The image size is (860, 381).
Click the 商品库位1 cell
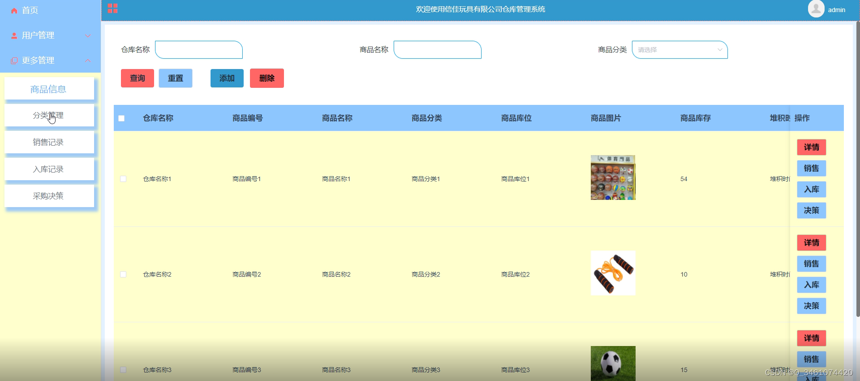coord(516,179)
